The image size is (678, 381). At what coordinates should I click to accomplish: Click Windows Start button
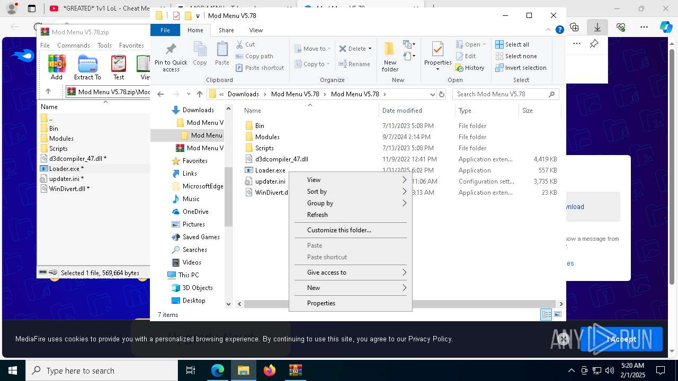13,370
